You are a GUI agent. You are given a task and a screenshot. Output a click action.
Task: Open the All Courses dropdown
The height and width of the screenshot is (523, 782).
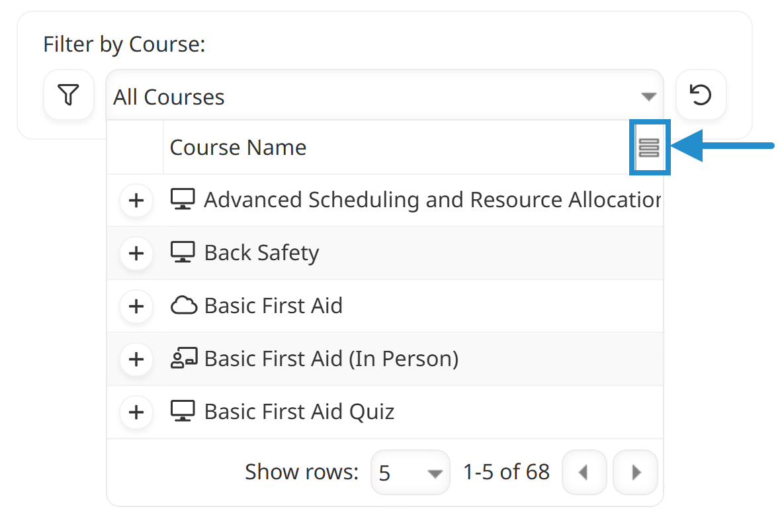coord(384,97)
